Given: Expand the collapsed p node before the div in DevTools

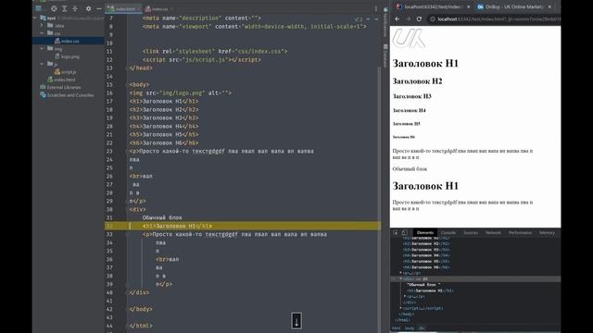Looking at the screenshot, I should (401, 273).
